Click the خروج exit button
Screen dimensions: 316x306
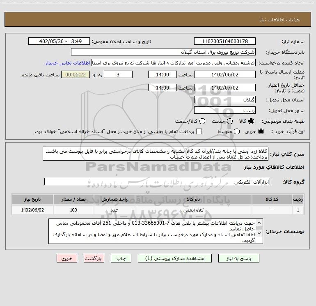(x=67, y=258)
